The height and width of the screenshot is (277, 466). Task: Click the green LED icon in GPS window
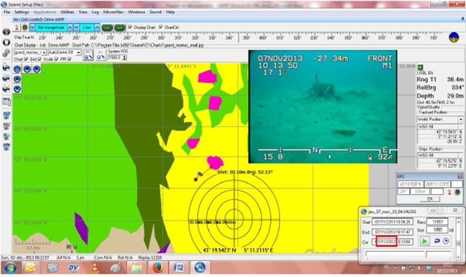tap(457, 192)
